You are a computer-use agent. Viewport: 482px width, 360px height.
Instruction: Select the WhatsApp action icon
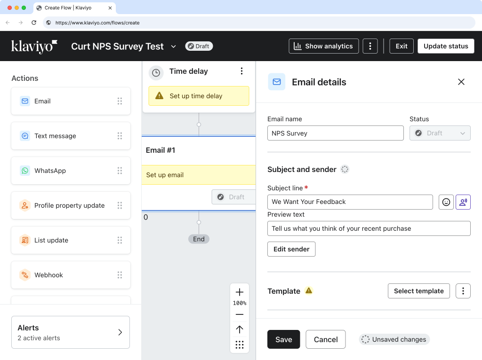click(x=24, y=171)
